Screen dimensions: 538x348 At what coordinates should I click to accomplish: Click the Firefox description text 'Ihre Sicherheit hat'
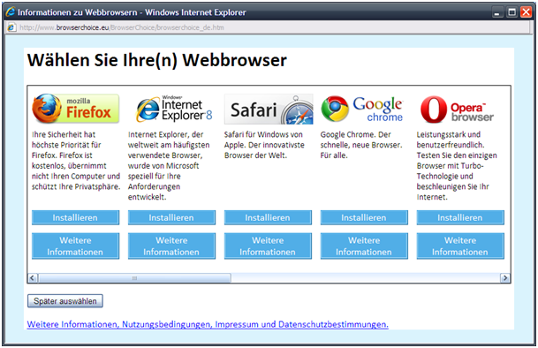click(x=64, y=134)
